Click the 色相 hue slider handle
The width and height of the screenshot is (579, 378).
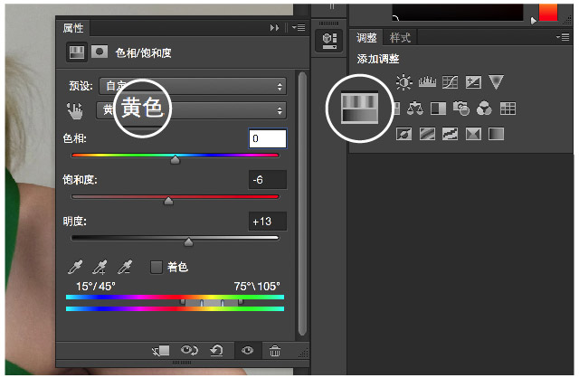175,159
